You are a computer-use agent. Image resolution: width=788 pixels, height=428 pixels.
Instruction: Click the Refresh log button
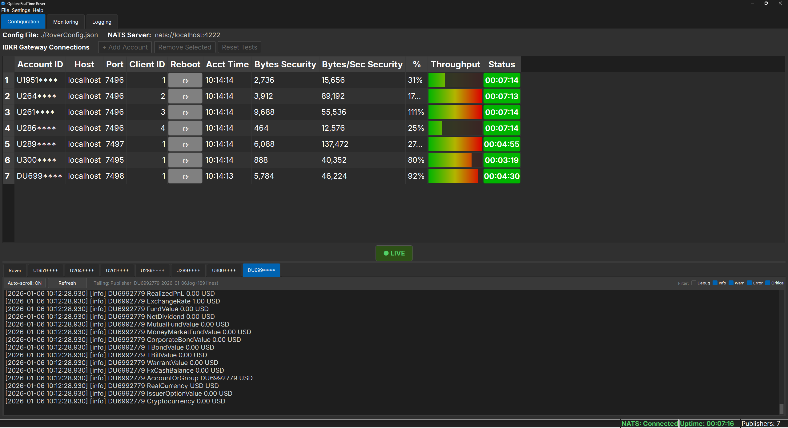click(67, 283)
